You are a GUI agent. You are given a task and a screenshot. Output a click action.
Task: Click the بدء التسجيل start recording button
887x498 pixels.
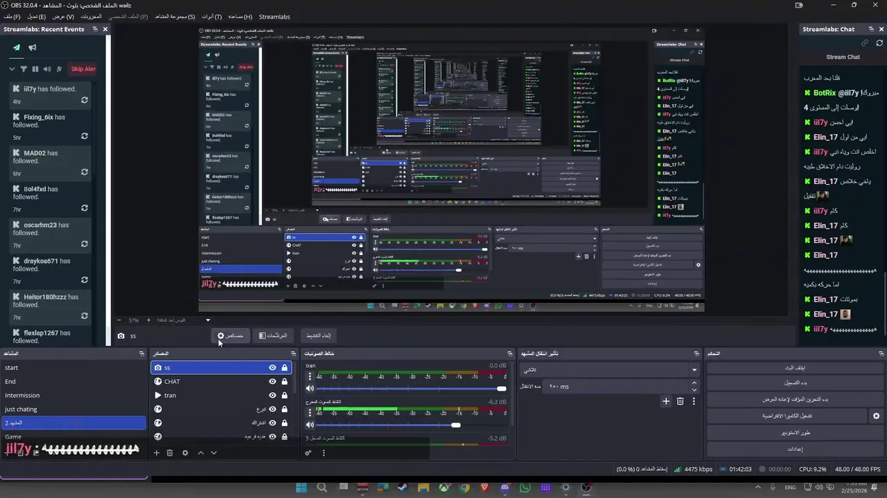(x=794, y=382)
